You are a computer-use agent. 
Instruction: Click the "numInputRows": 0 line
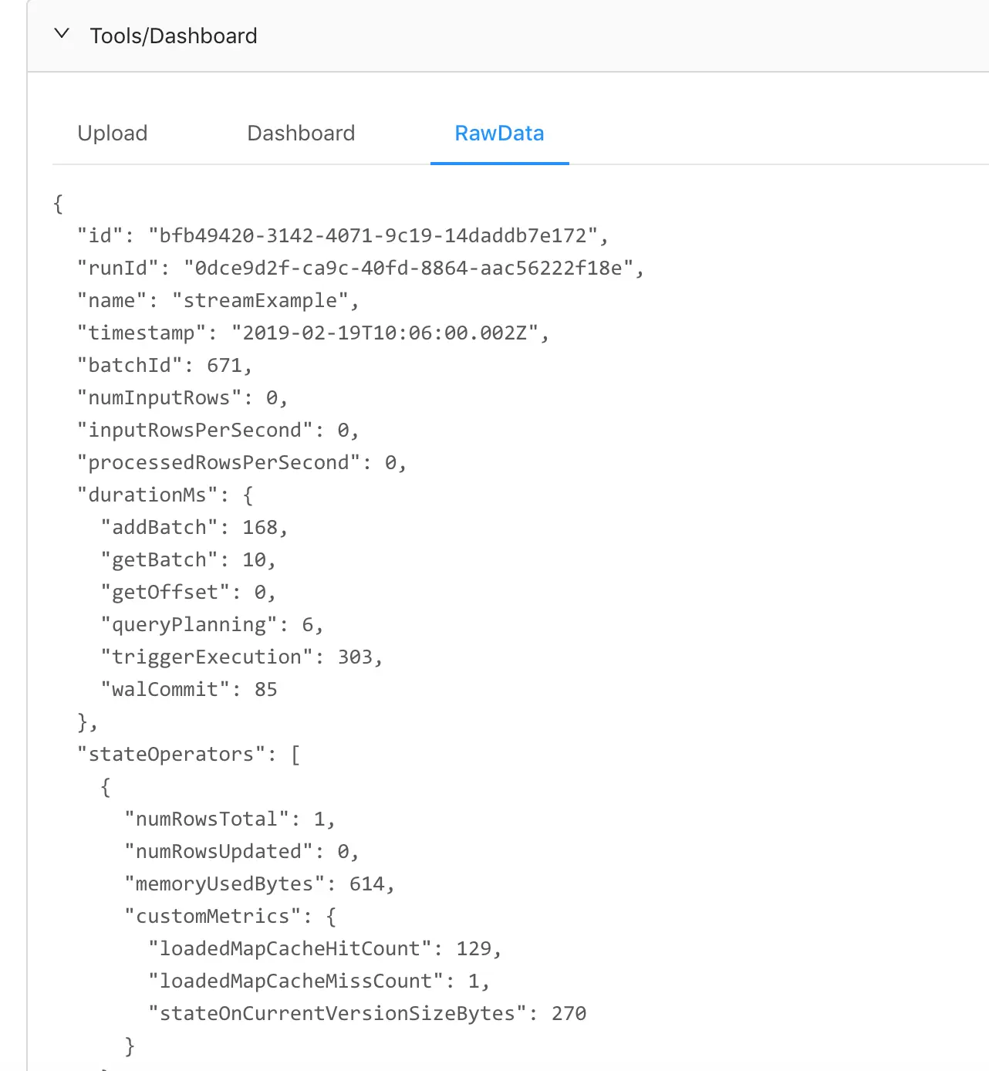click(x=182, y=397)
